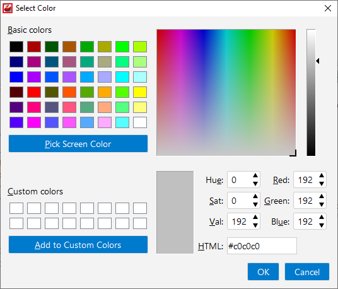
Task: Click the brightness gradient slider bar
Action: coord(311,92)
